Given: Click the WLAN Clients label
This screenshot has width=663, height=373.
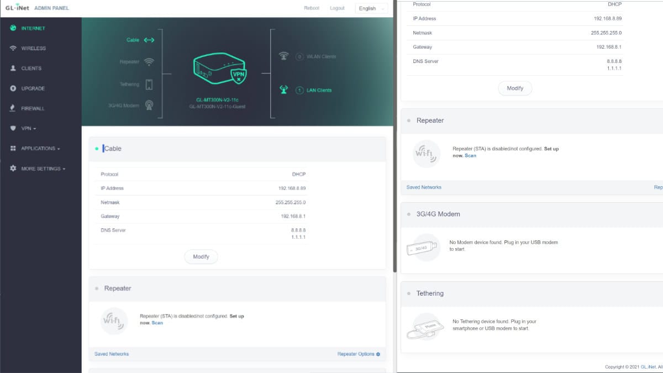Looking at the screenshot, I should click(x=321, y=56).
